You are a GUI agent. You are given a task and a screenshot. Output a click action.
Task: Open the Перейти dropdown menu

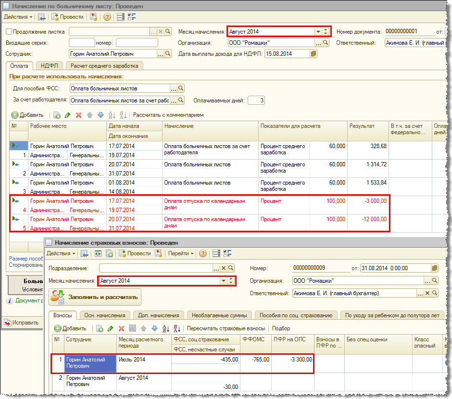coord(180,253)
